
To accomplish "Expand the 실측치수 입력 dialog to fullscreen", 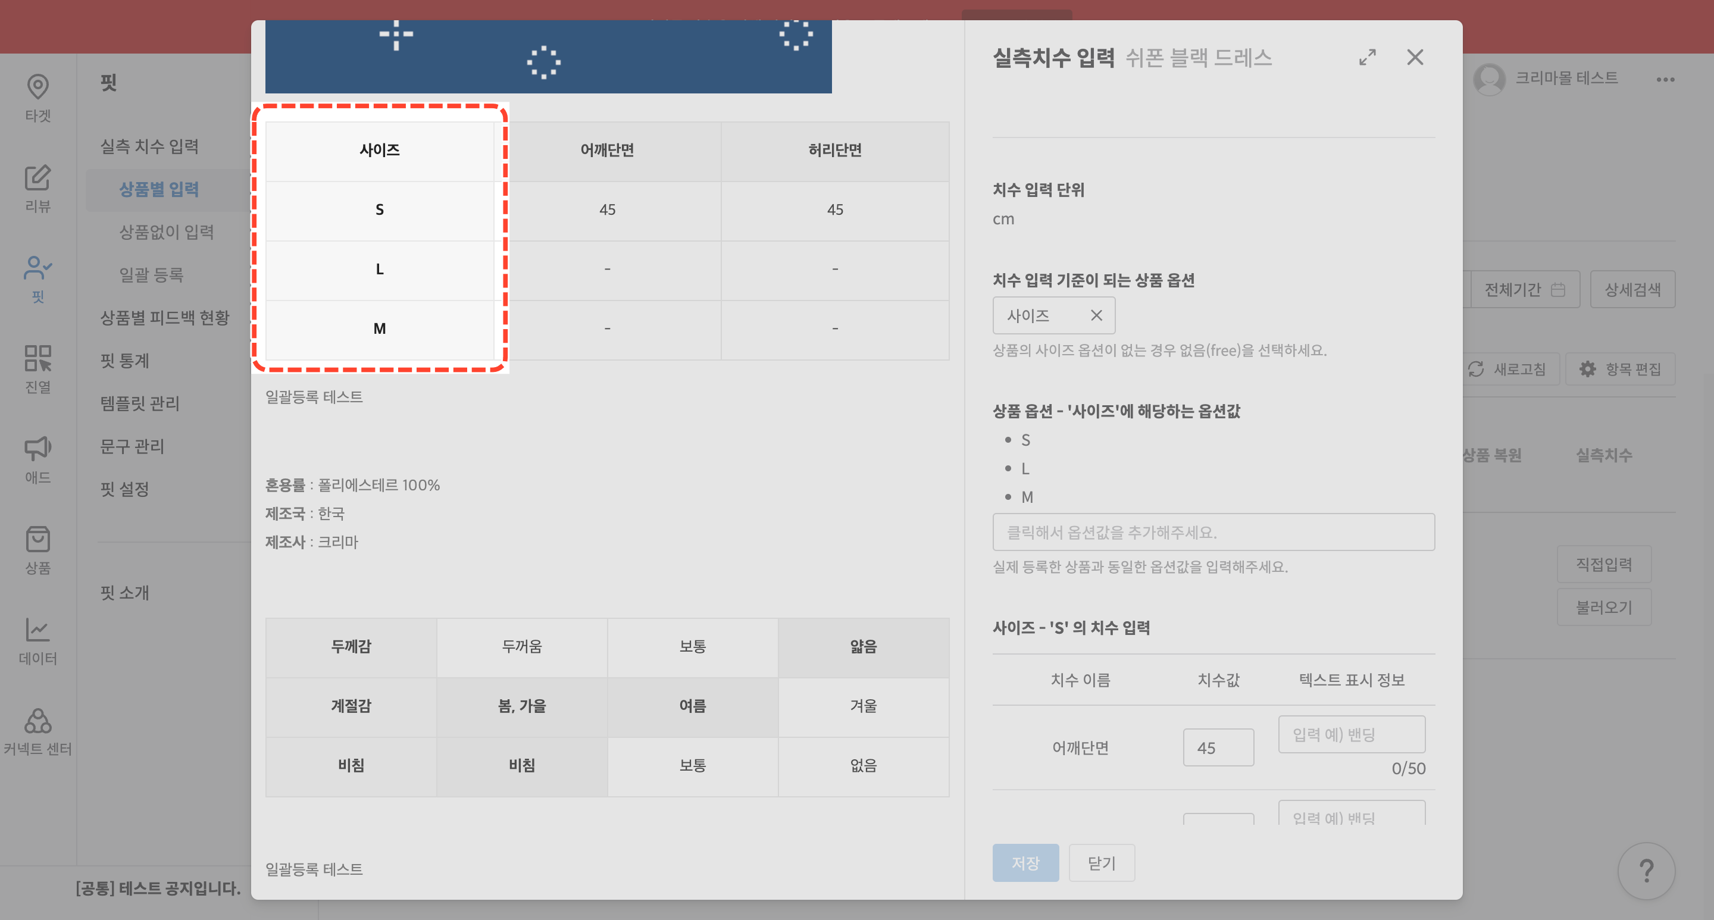I will [1366, 58].
